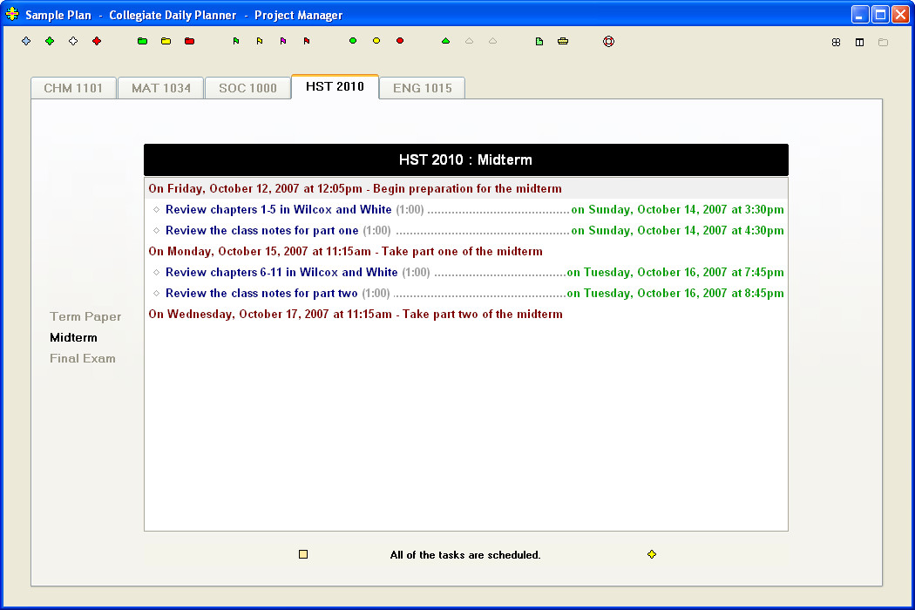Open the Final Exam project
The width and height of the screenshot is (915, 610).
82,358
